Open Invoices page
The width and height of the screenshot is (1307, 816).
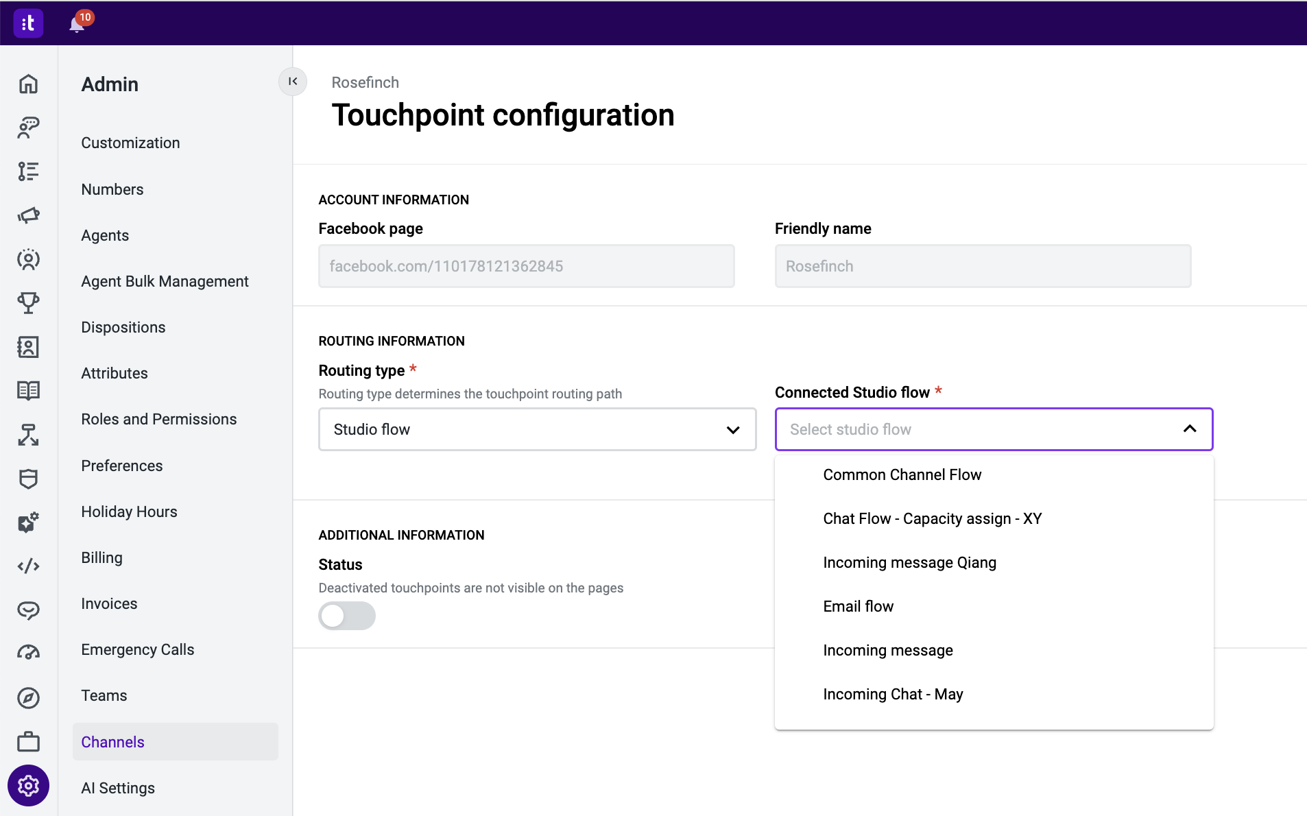tap(109, 603)
